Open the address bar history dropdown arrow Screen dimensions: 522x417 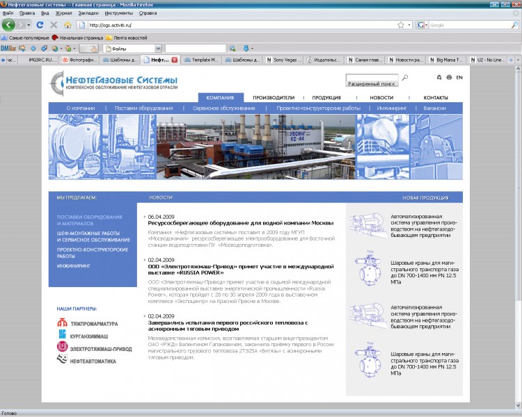click(x=409, y=25)
